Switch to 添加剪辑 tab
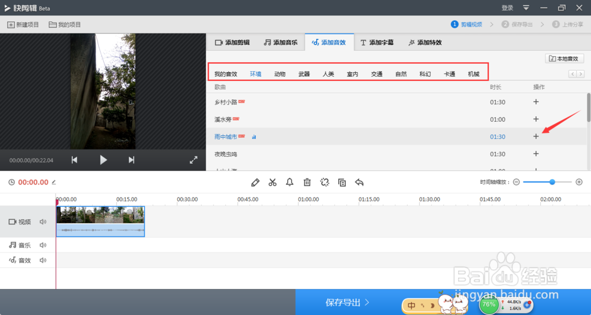Image resolution: width=591 pixels, height=315 pixels. (x=232, y=43)
